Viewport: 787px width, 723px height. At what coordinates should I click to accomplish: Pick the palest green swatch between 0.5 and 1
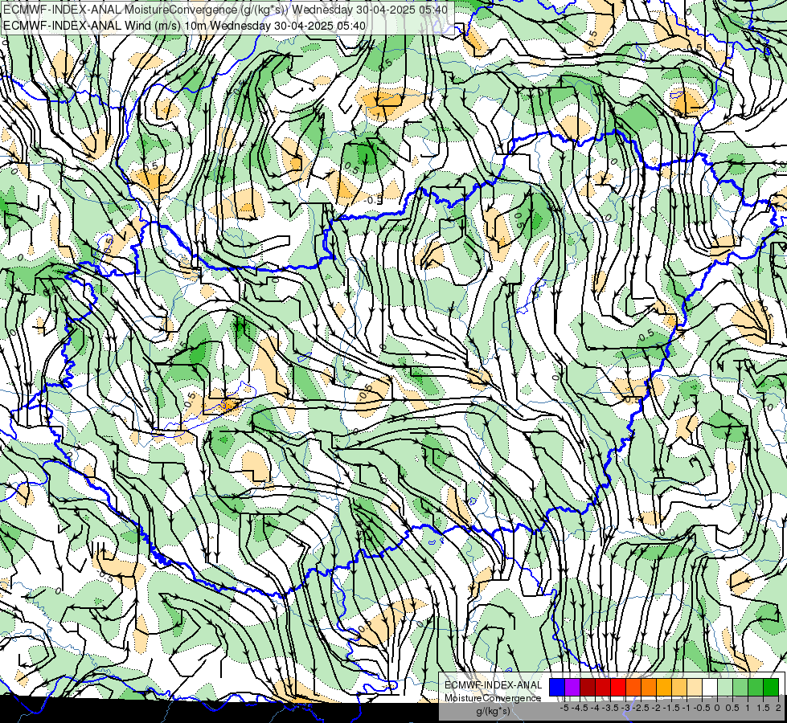tap(725, 687)
